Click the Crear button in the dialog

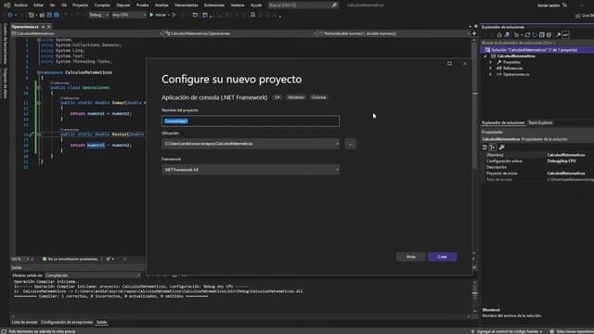point(442,257)
